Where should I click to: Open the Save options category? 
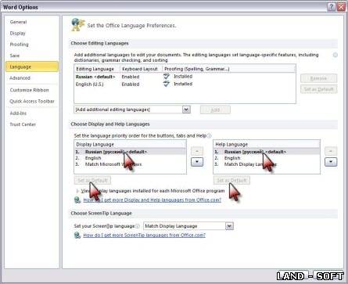[x=15, y=56]
